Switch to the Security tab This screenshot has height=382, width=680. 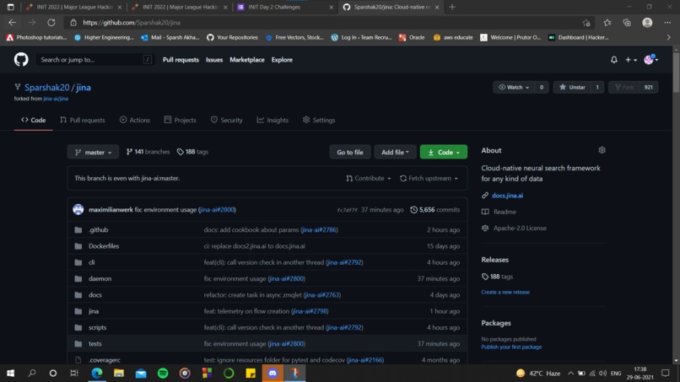click(226, 120)
